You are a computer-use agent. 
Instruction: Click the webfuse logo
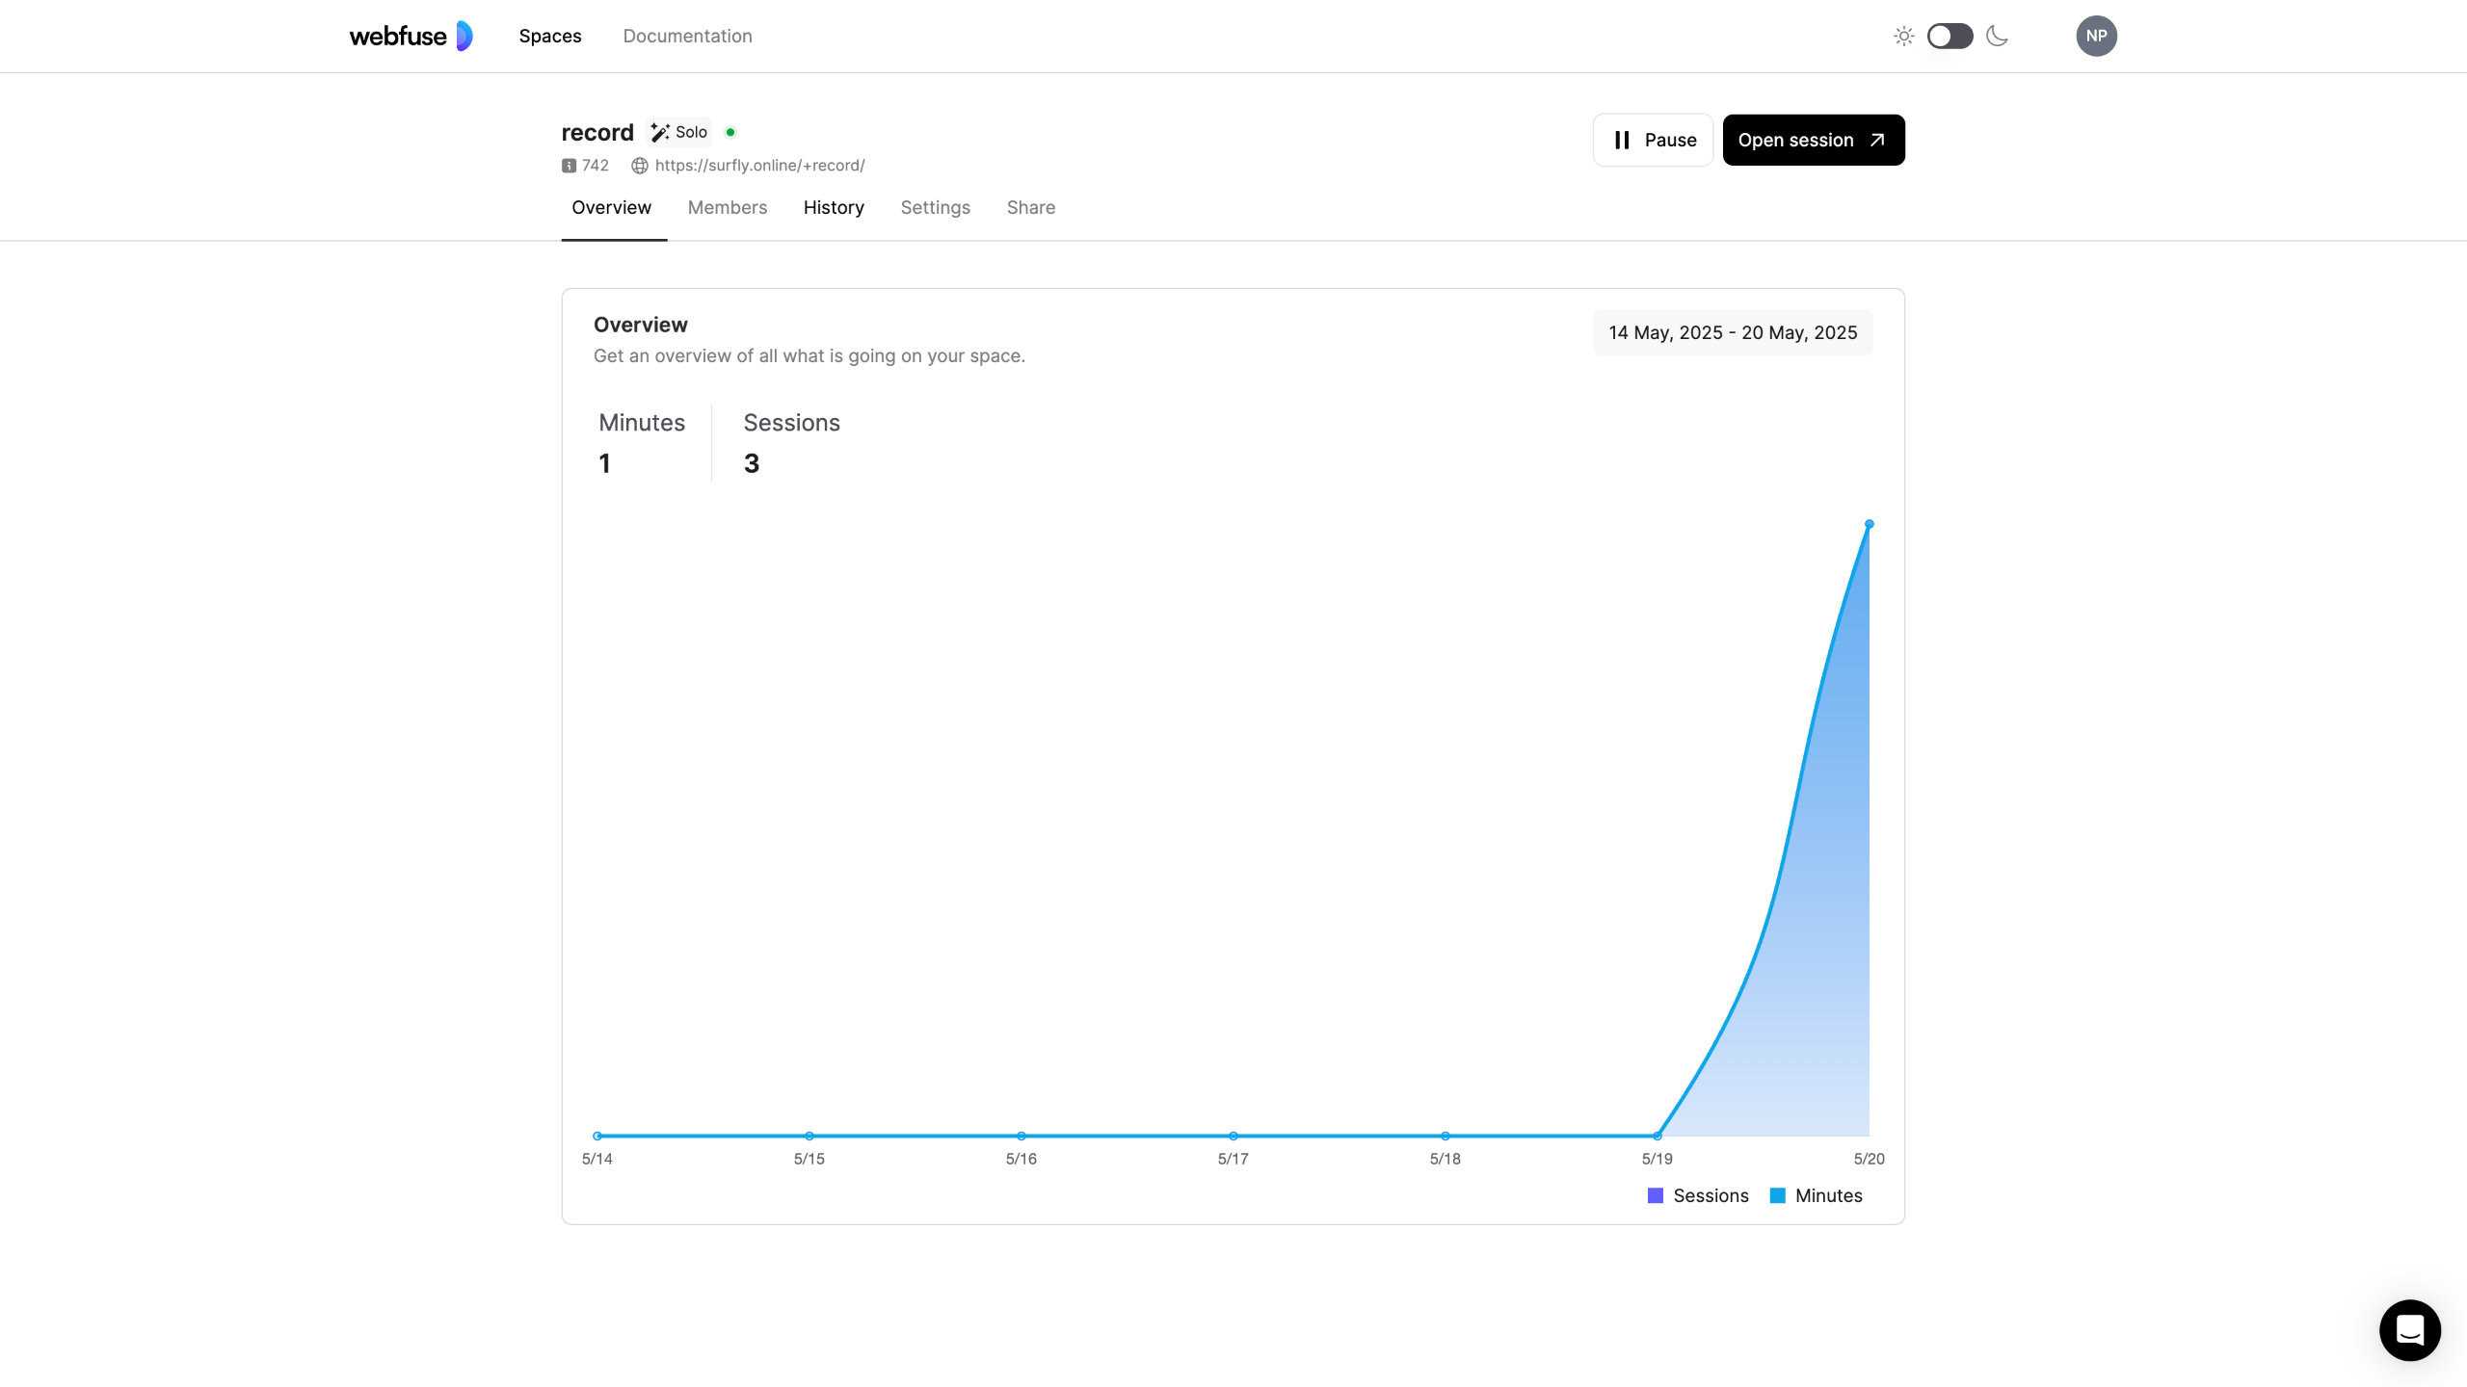pos(411,36)
